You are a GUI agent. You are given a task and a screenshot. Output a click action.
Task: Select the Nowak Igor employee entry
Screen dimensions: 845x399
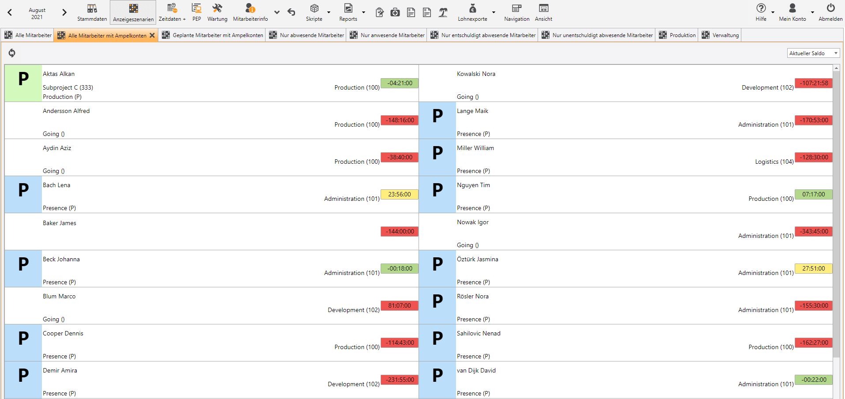(x=473, y=222)
